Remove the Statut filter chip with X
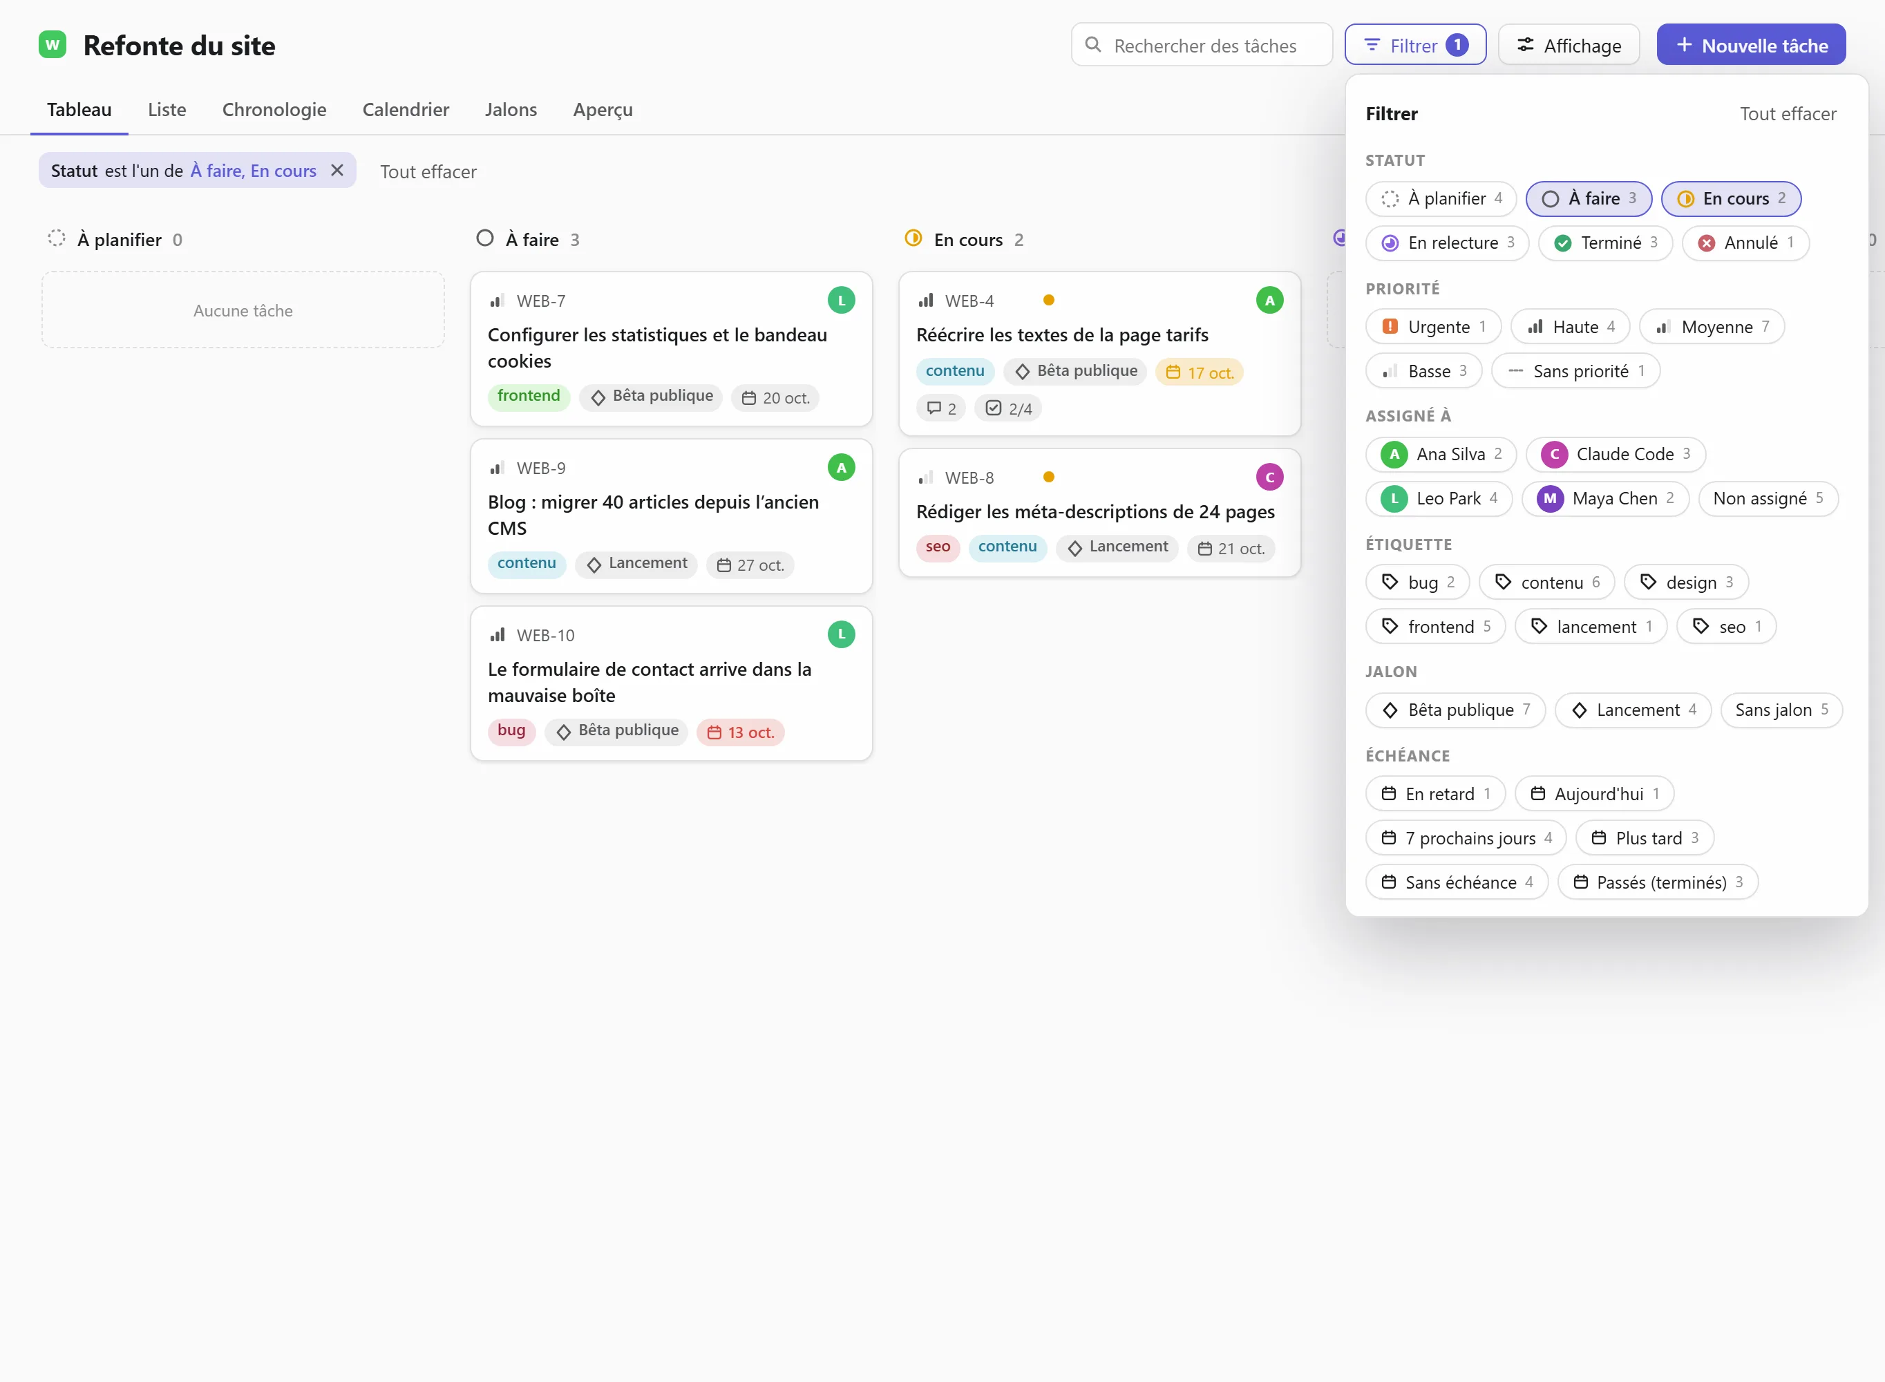 click(x=337, y=171)
